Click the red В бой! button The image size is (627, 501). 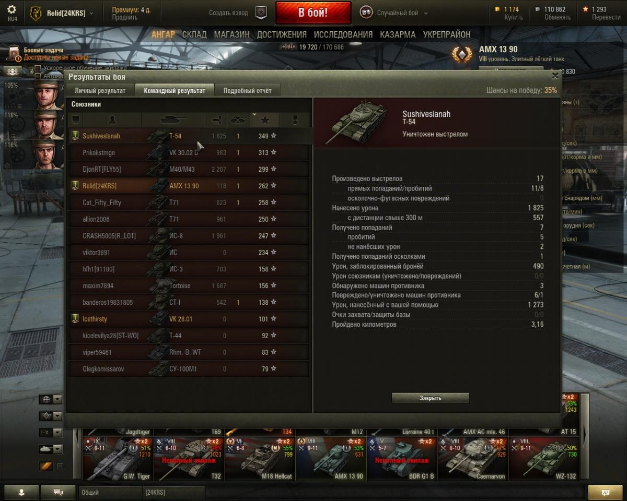pos(313,13)
